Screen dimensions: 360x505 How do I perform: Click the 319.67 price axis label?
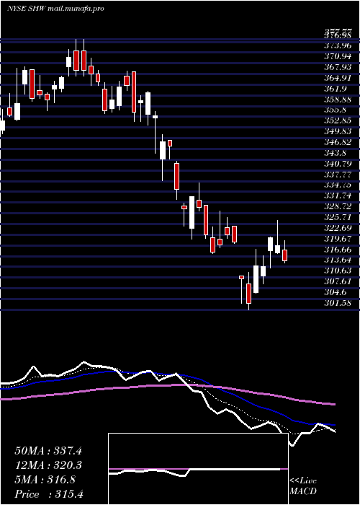(x=338, y=239)
